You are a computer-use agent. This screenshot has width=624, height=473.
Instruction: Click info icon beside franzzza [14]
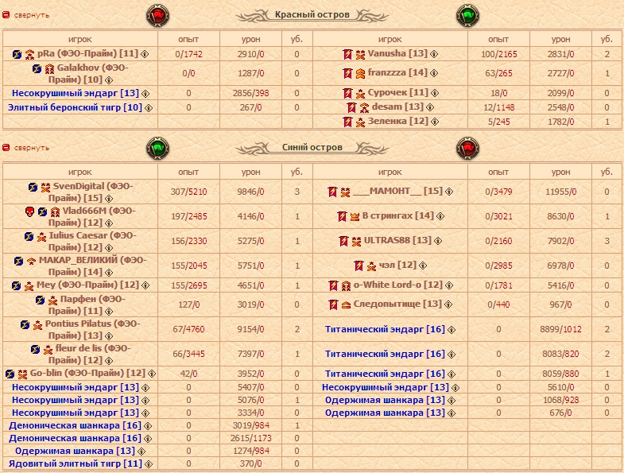(434, 73)
